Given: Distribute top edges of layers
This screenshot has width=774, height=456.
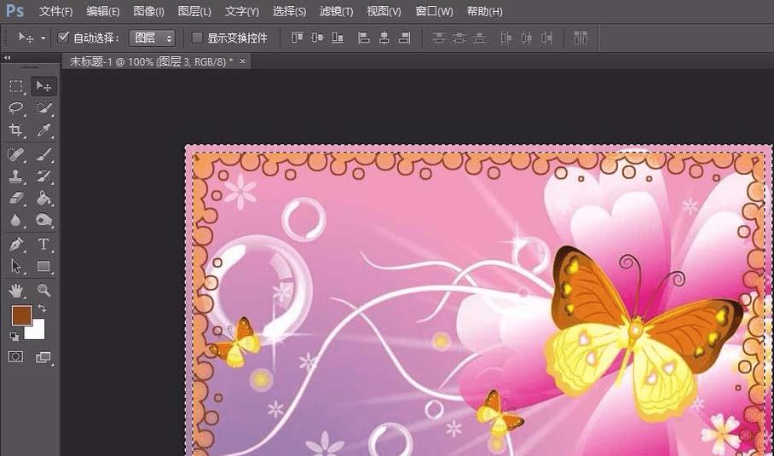Looking at the screenshot, I should pyautogui.click(x=438, y=38).
